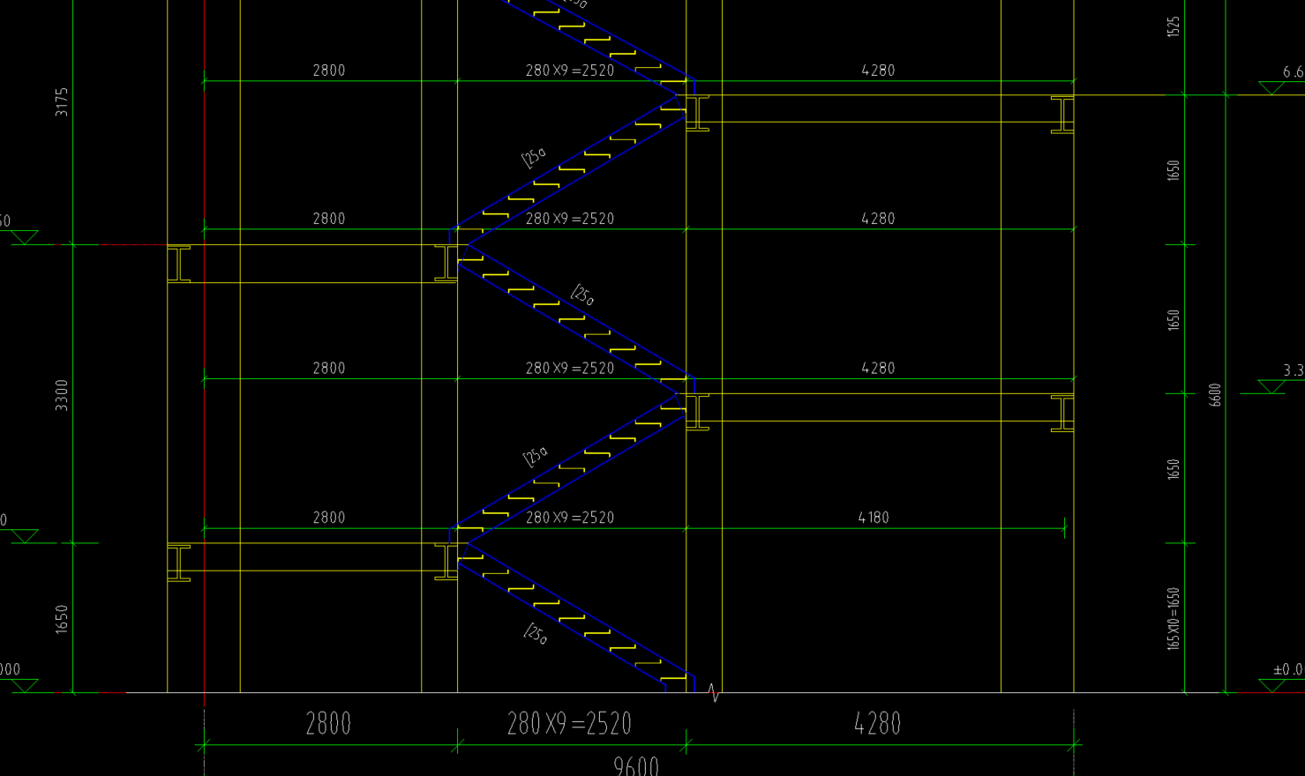Click the 4180 dimension text
1305x776 pixels.
coord(874,518)
